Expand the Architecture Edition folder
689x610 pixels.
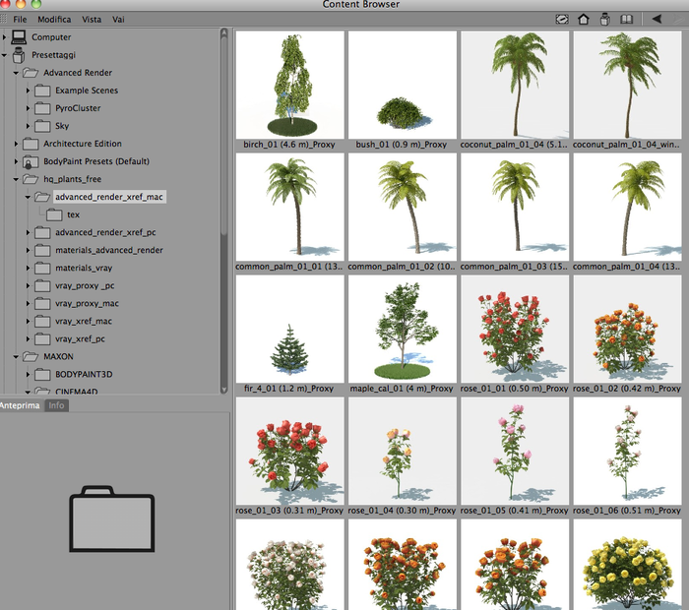click(16, 144)
